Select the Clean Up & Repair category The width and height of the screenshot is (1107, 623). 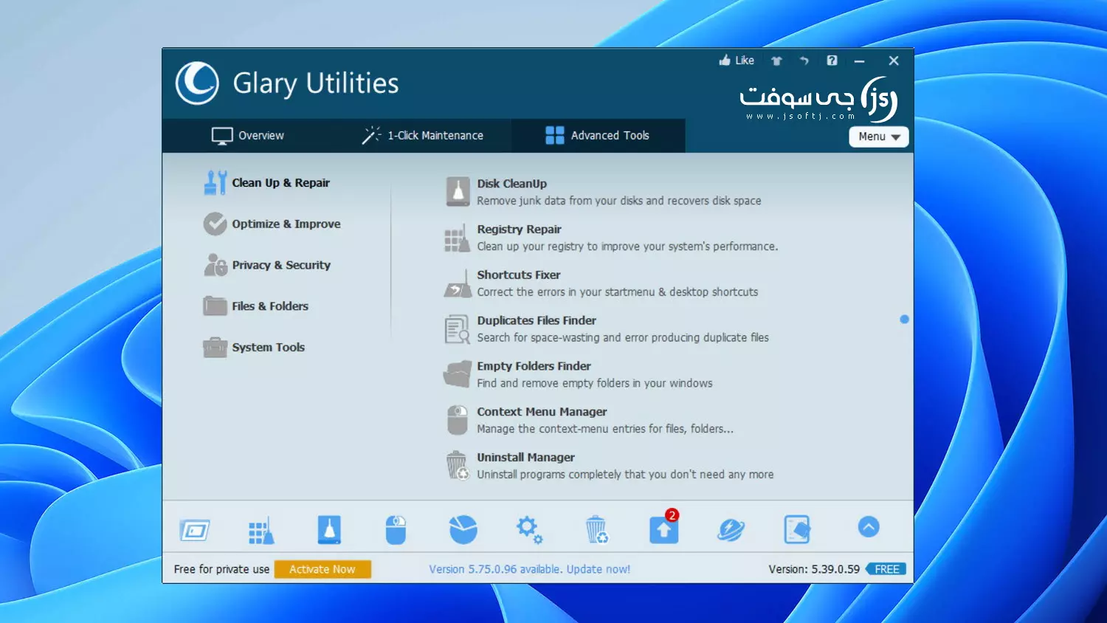pos(266,183)
